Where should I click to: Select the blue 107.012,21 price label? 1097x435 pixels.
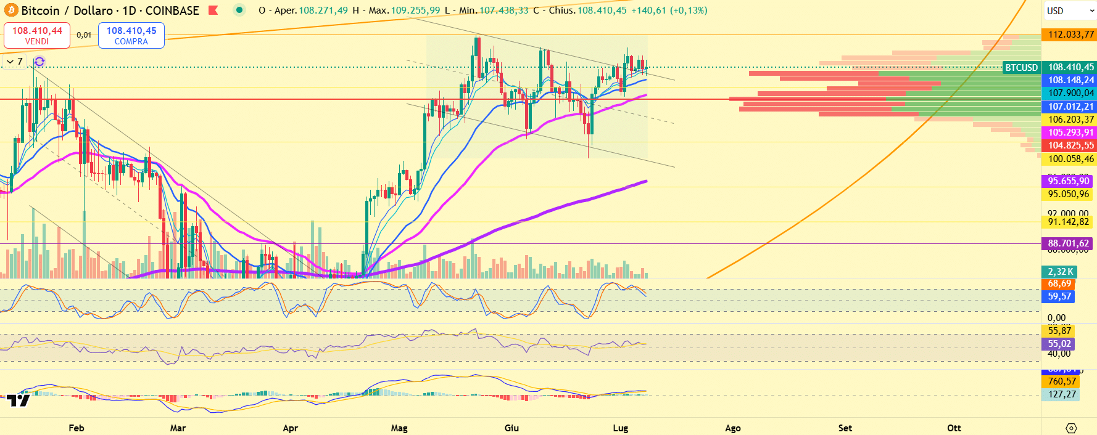pyautogui.click(x=1069, y=107)
